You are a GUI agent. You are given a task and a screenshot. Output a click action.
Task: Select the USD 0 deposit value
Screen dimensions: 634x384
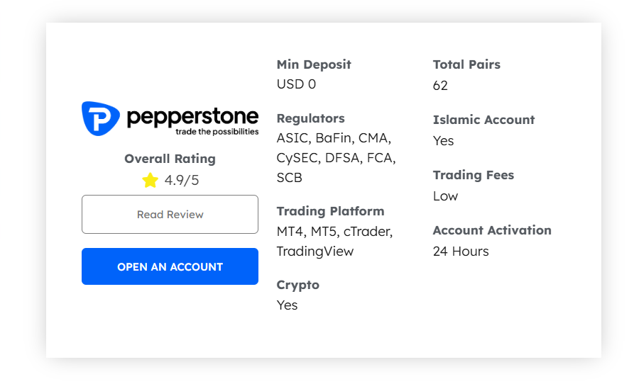pos(296,84)
